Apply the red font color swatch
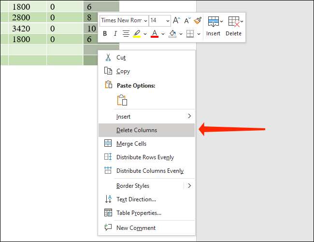This screenshot has height=242, width=314. (155, 33)
